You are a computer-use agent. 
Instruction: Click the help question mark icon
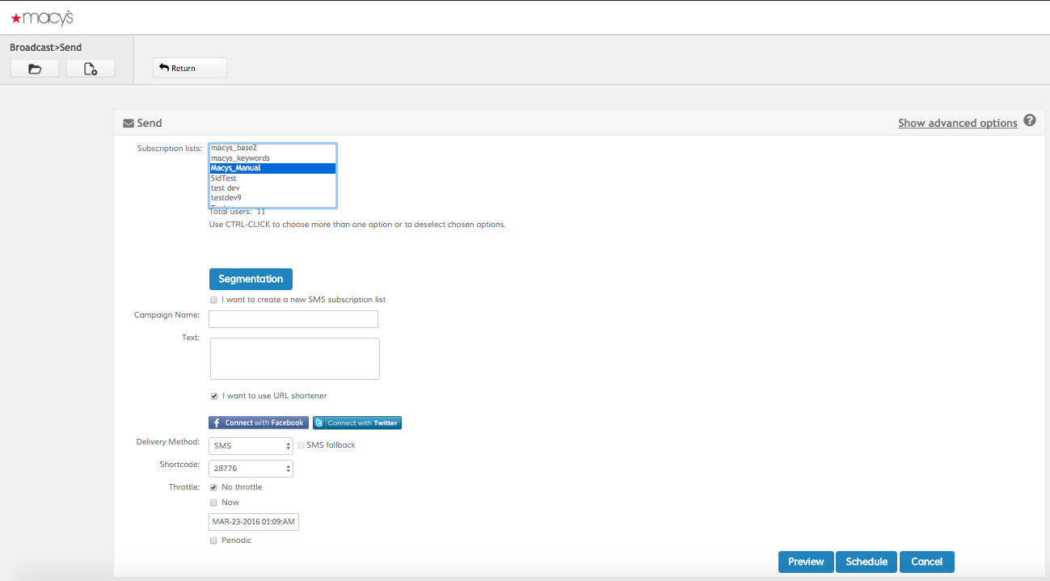[1029, 120]
